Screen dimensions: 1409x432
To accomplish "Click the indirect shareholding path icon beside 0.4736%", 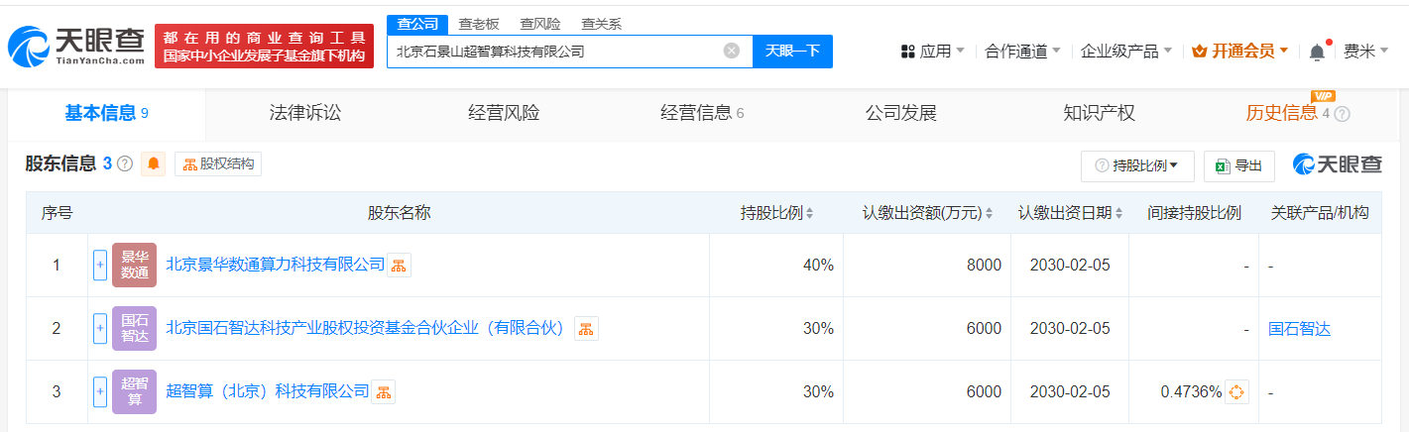I will [x=1236, y=392].
